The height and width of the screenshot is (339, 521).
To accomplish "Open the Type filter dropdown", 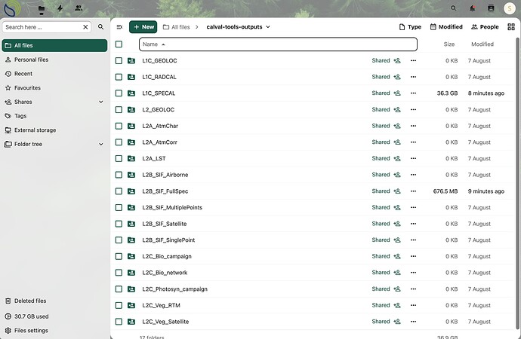I will [x=410, y=27].
